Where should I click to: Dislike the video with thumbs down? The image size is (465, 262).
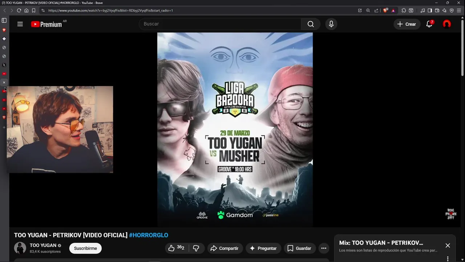[x=196, y=248]
